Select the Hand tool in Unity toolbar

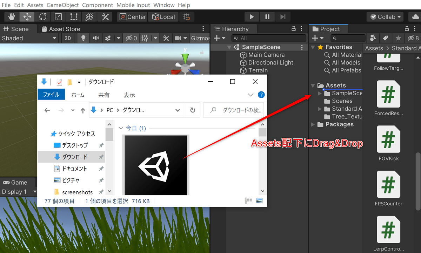12,17
